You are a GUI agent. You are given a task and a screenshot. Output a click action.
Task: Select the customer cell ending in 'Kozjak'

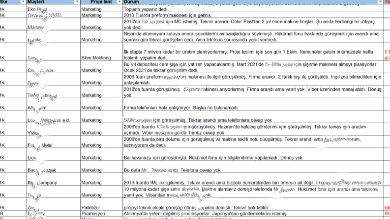pyautogui.click(x=54, y=167)
